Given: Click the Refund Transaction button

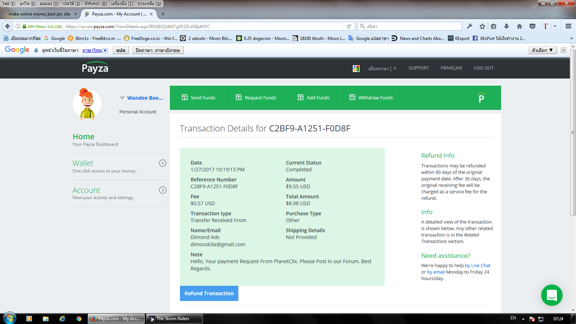Looking at the screenshot, I should point(209,293).
